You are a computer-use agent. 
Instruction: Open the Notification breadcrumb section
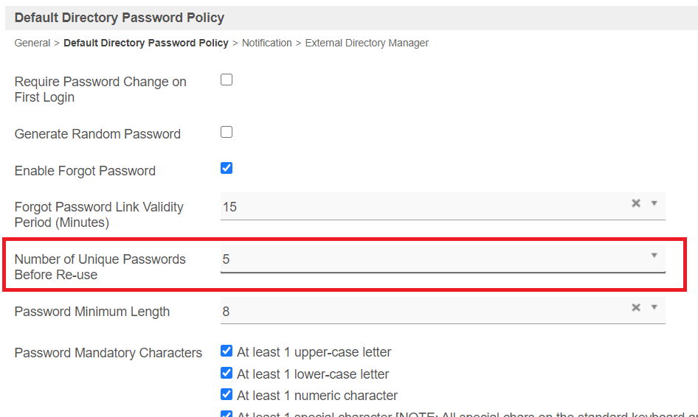point(266,43)
